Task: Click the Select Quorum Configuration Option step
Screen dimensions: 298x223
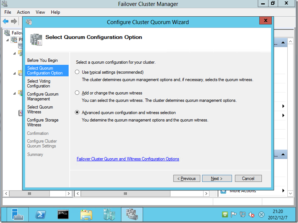Action: click(x=47, y=71)
